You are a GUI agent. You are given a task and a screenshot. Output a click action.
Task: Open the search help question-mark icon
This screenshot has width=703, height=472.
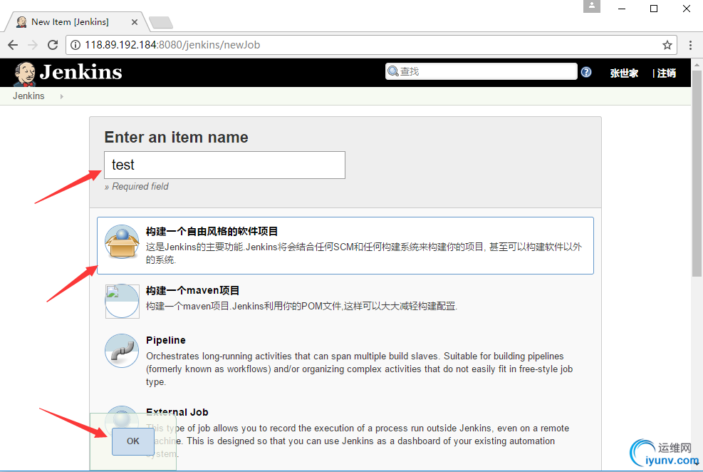[x=586, y=72]
